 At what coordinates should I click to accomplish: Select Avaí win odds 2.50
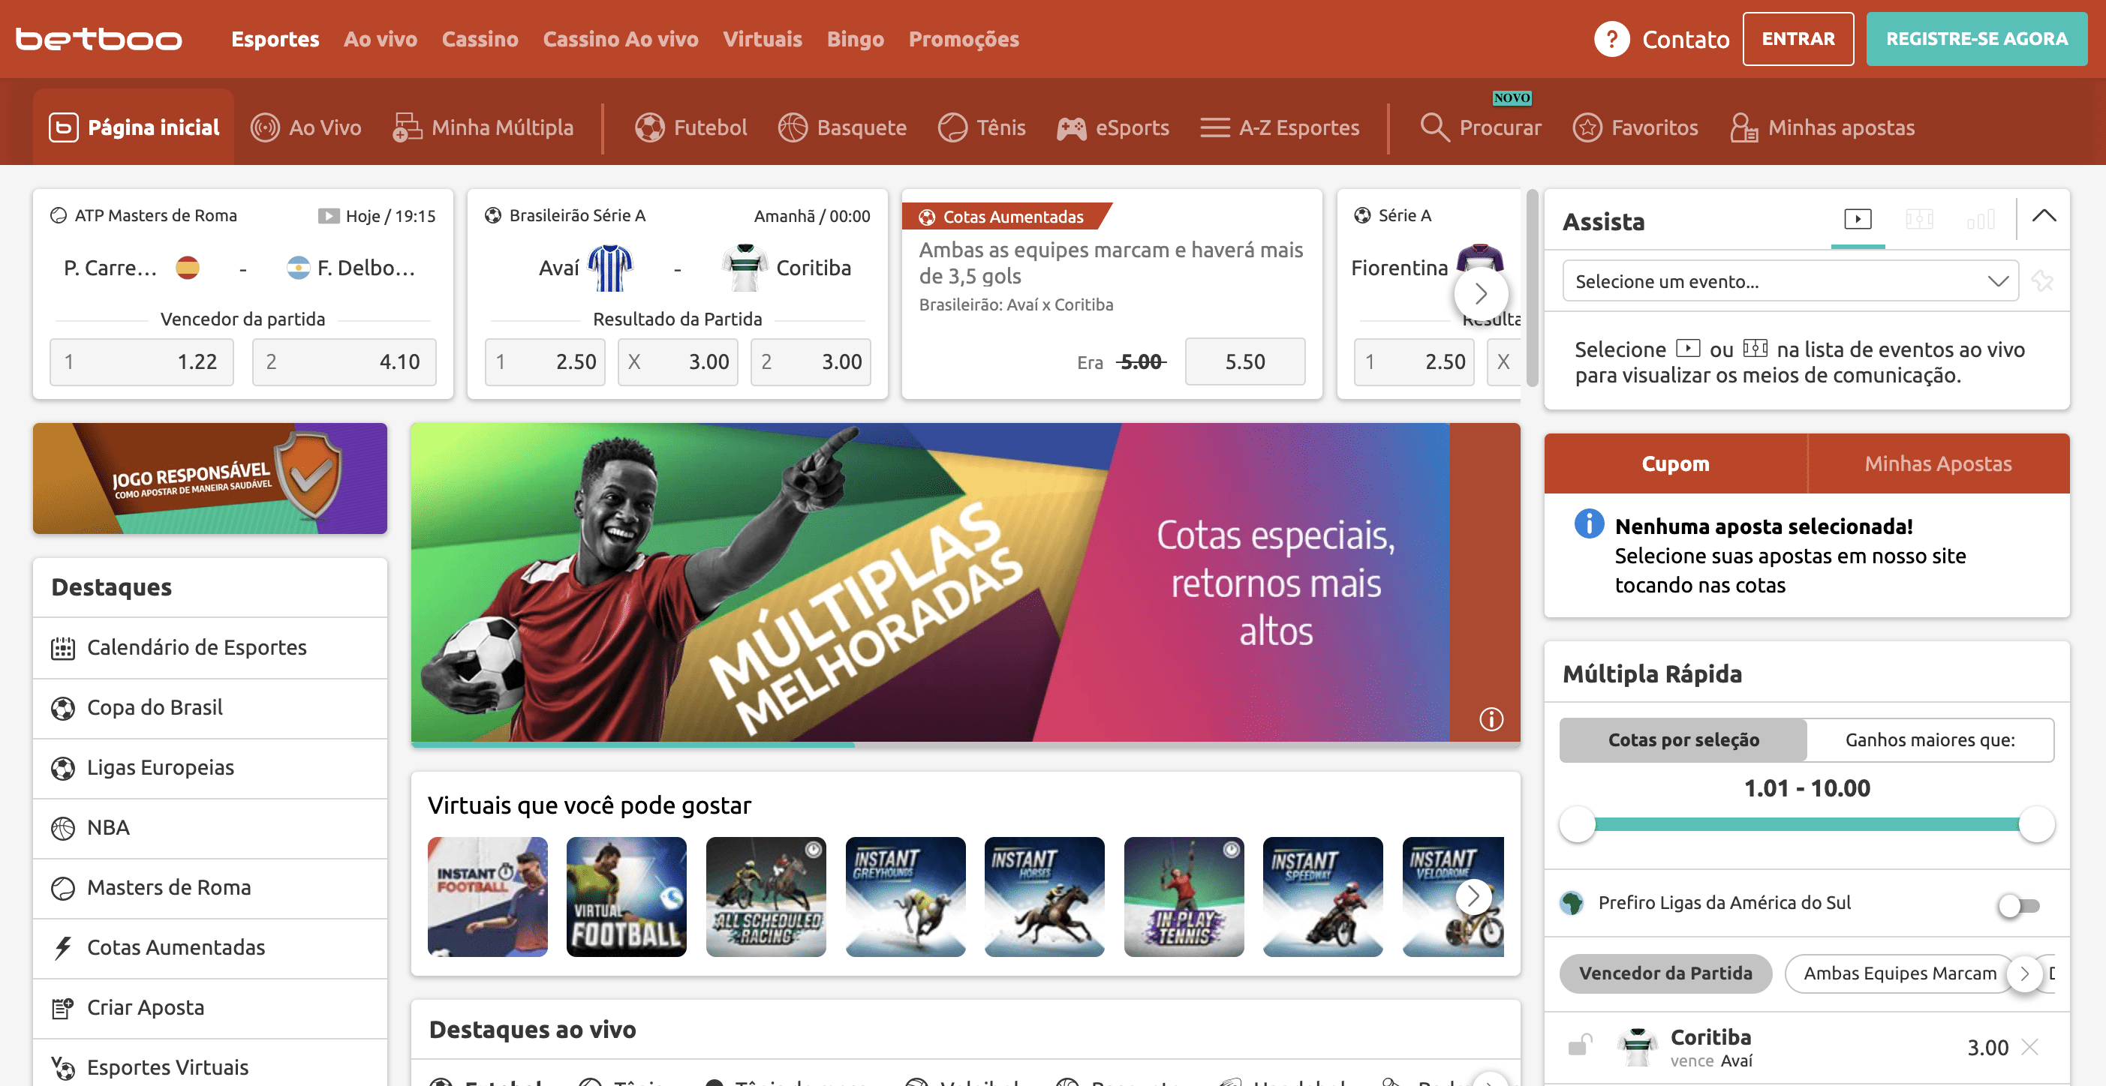pyautogui.click(x=546, y=361)
